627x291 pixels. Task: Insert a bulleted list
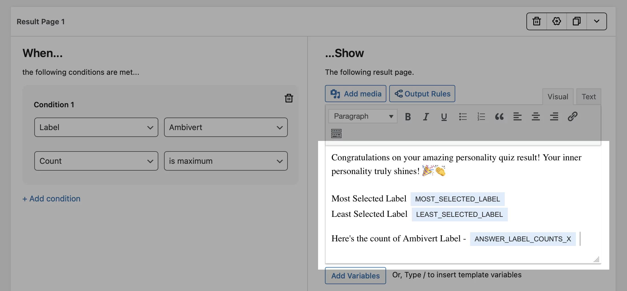coord(463,116)
